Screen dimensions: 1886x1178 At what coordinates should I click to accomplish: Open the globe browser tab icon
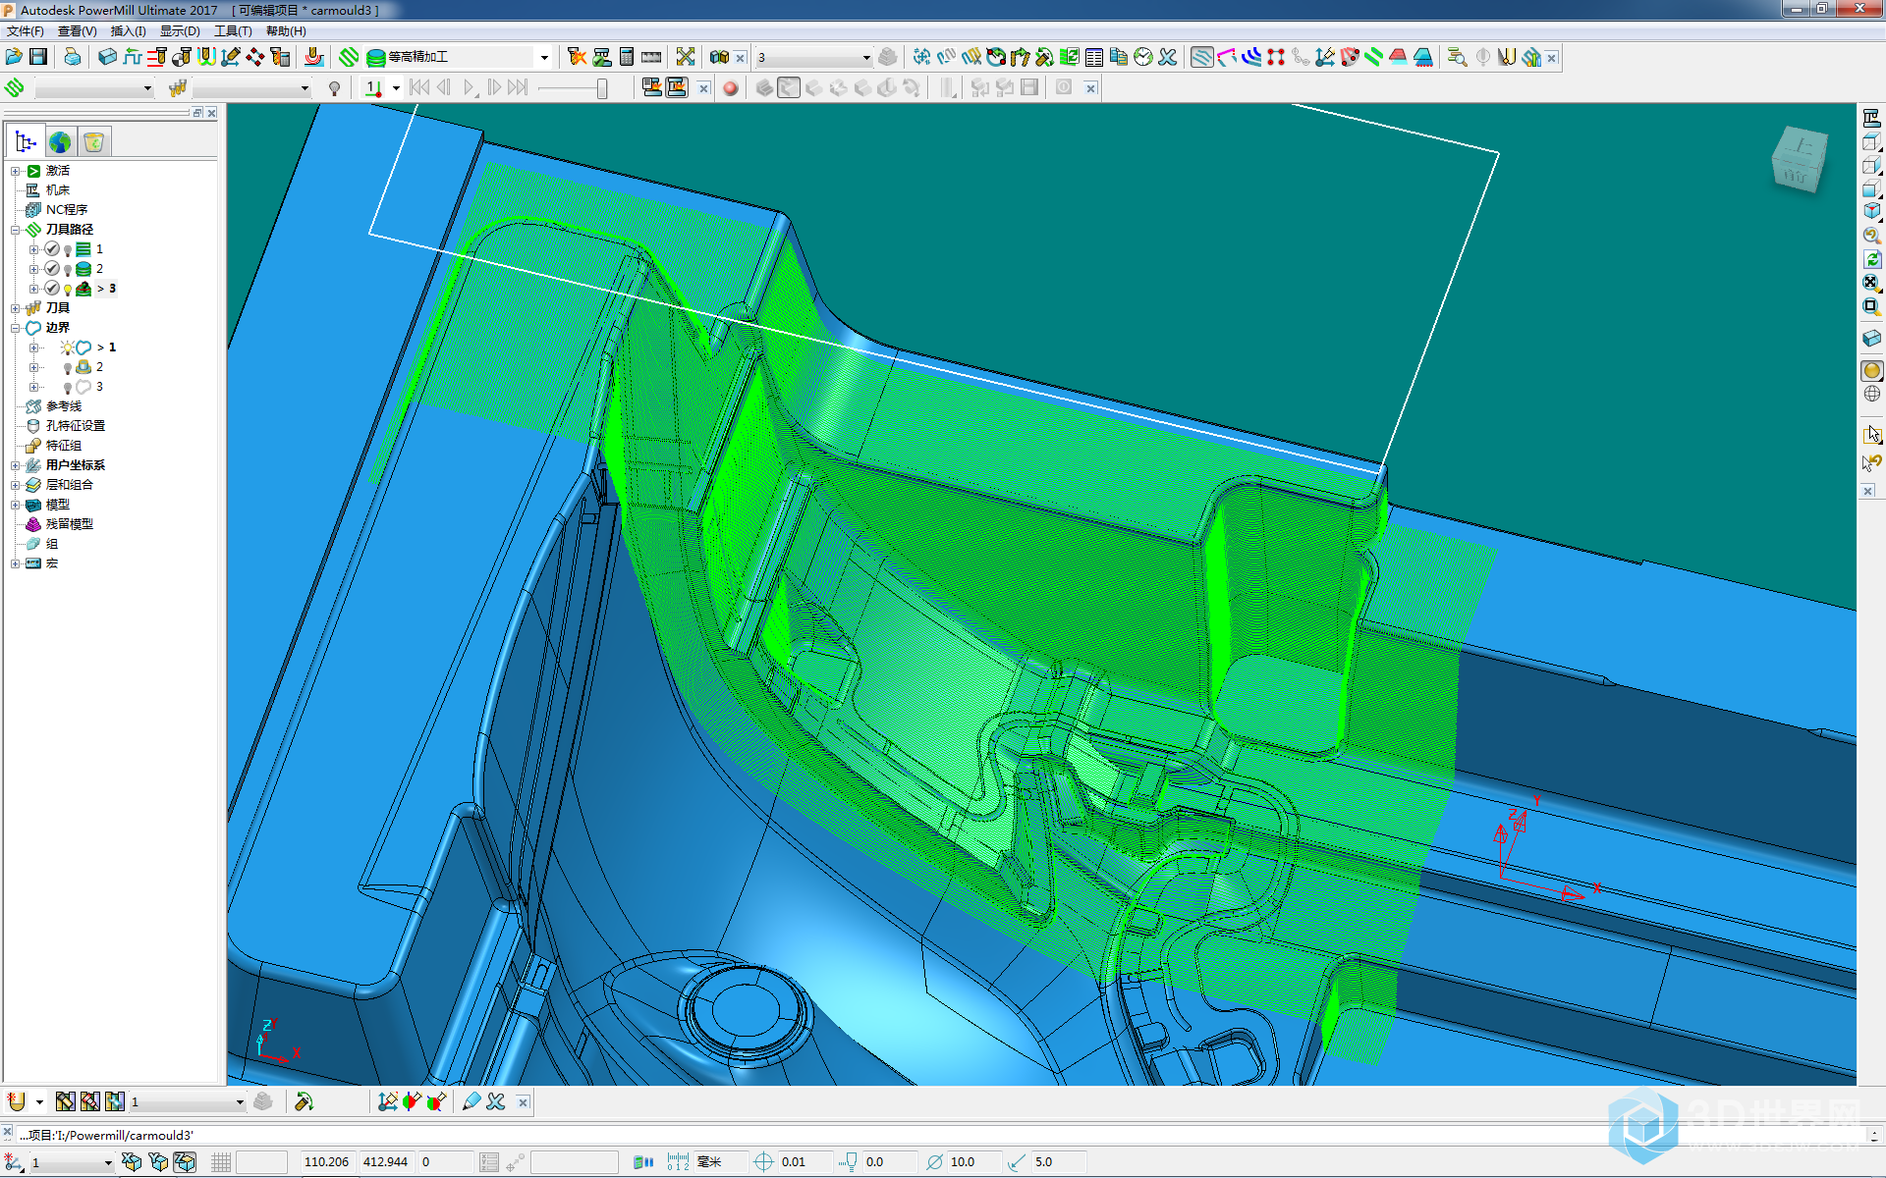[60, 142]
